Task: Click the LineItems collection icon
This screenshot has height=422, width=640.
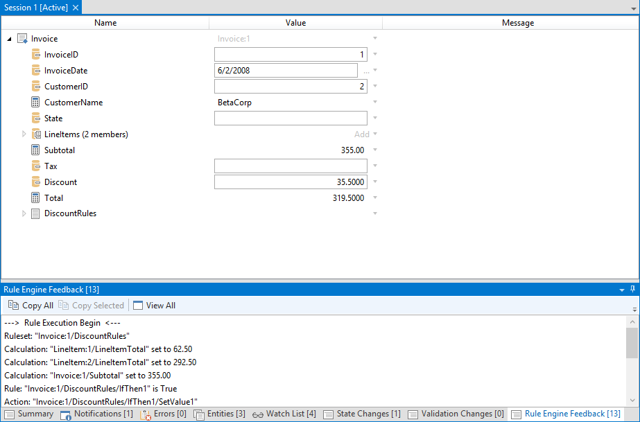Action: coord(36,134)
